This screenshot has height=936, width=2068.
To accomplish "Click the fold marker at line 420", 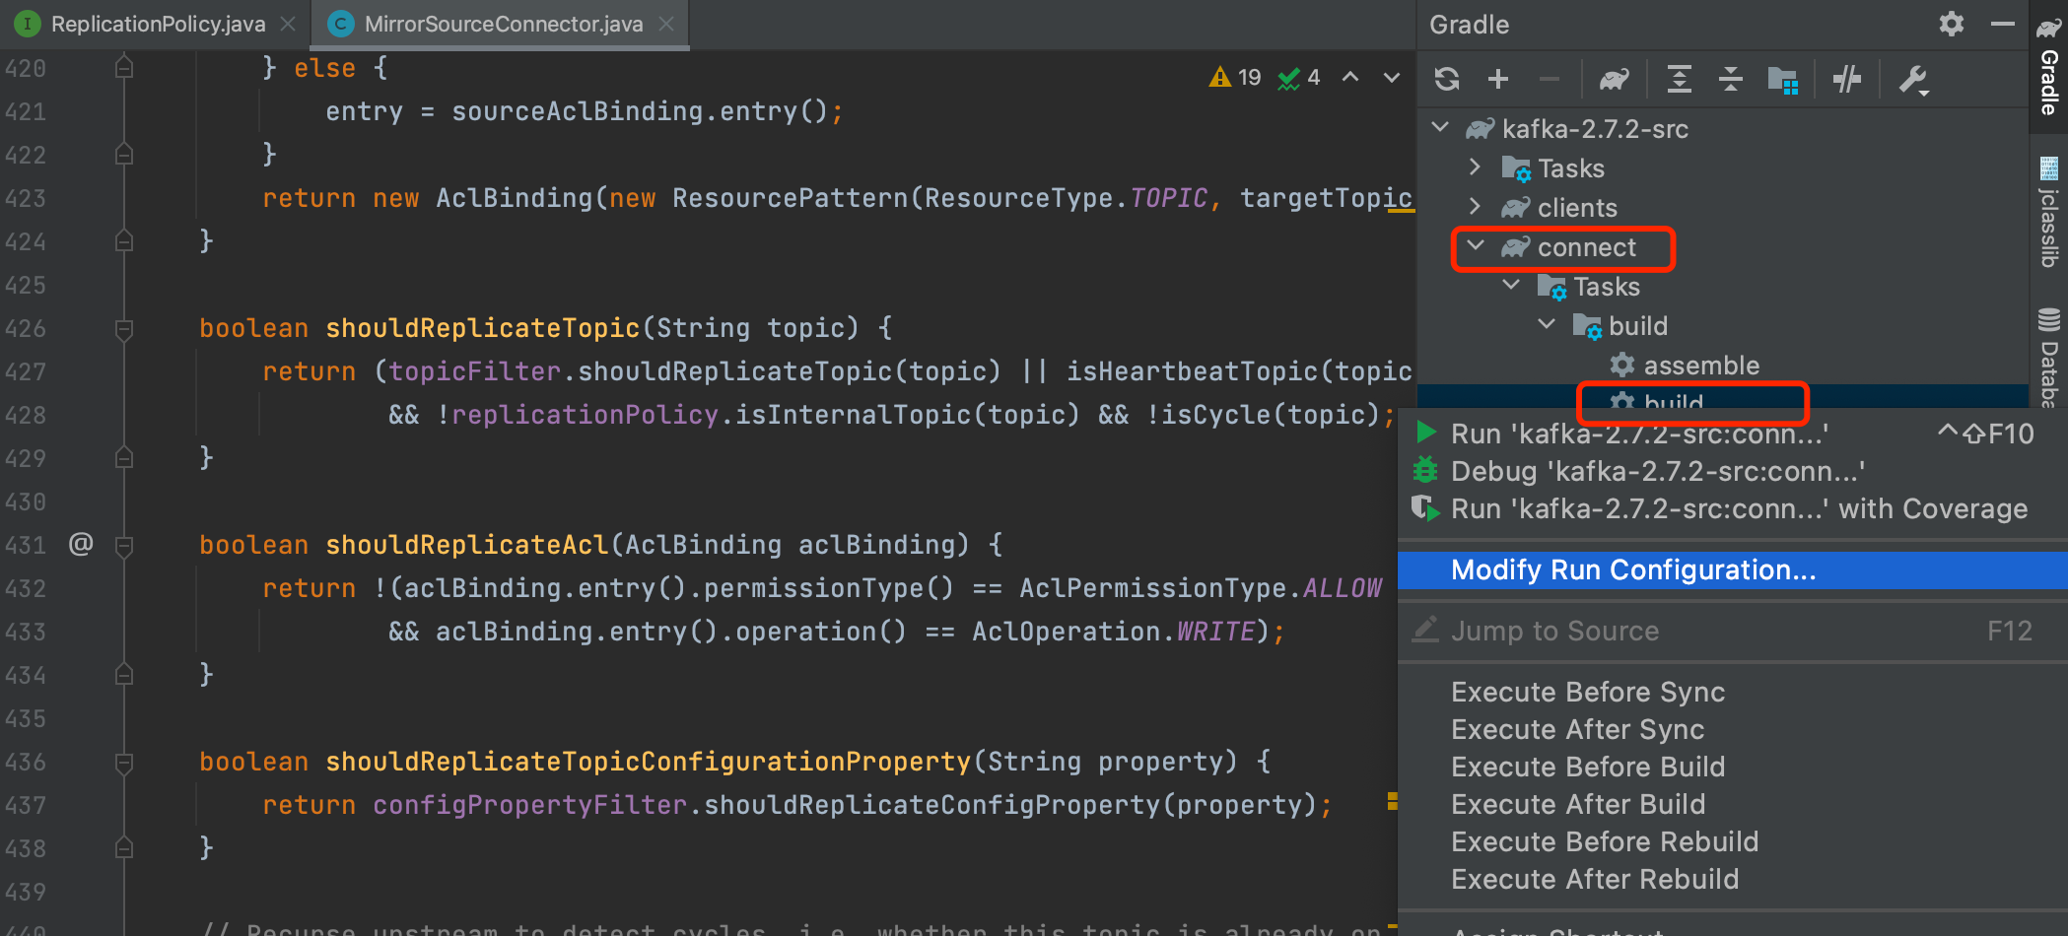I will coord(124,68).
